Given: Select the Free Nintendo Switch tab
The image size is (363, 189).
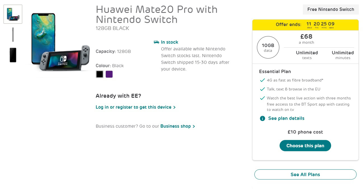Looking at the screenshot, I should pyautogui.click(x=331, y=10).
